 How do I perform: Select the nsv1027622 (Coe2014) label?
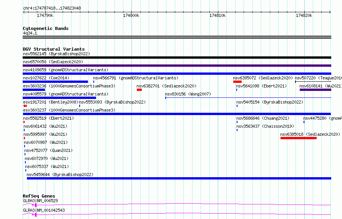pyautogui.click(x=46, y=78)
